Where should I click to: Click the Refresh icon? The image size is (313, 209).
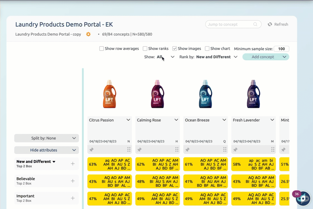tap(270, 24)
